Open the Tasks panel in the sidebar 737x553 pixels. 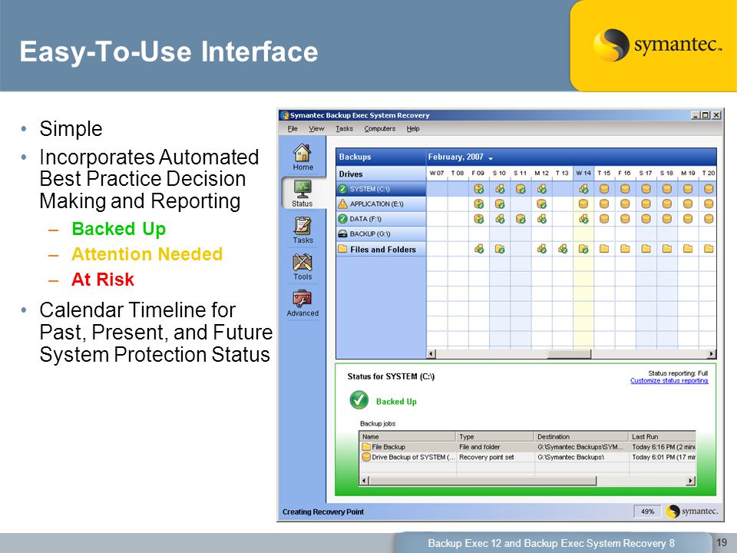[x=302, y=230]
